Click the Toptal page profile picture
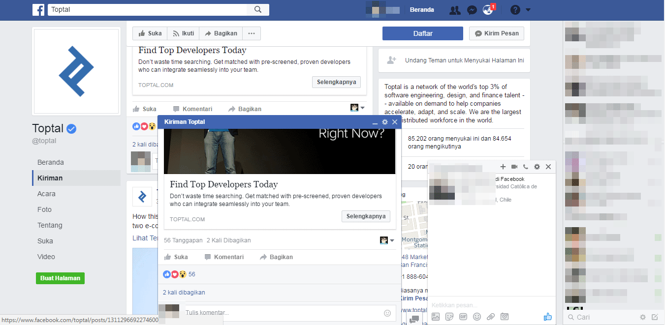The image size is (665, 325). click(x=76, y=71)
